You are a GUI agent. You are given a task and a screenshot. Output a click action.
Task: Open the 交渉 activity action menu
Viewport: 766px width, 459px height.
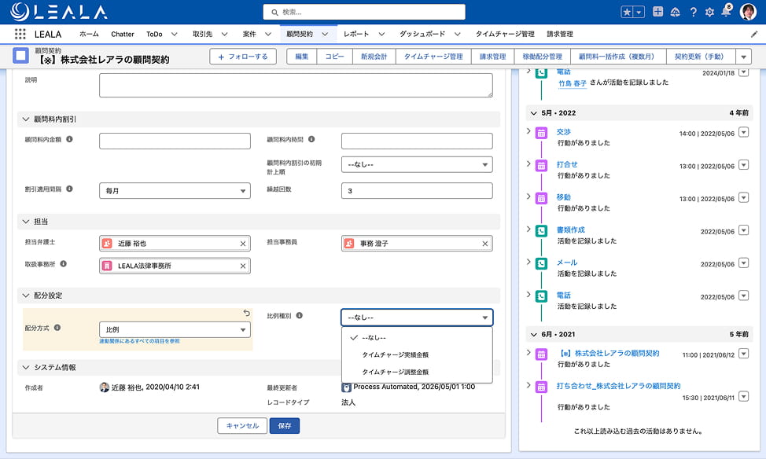click(743, 132)
